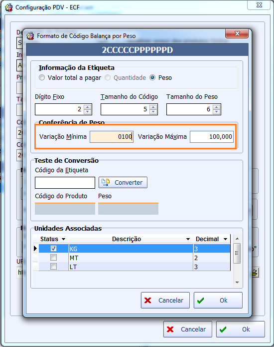The image size is (274, 347).
Task: Check the MT unit status checkbox
Action: [x=53, y=258]
